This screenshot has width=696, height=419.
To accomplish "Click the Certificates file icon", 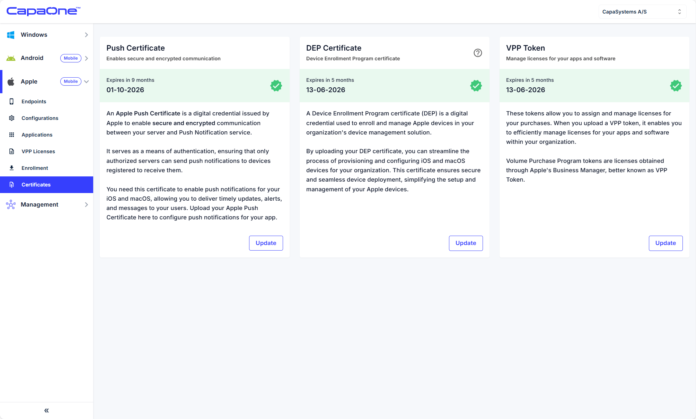I will click(x=11, y=185).
